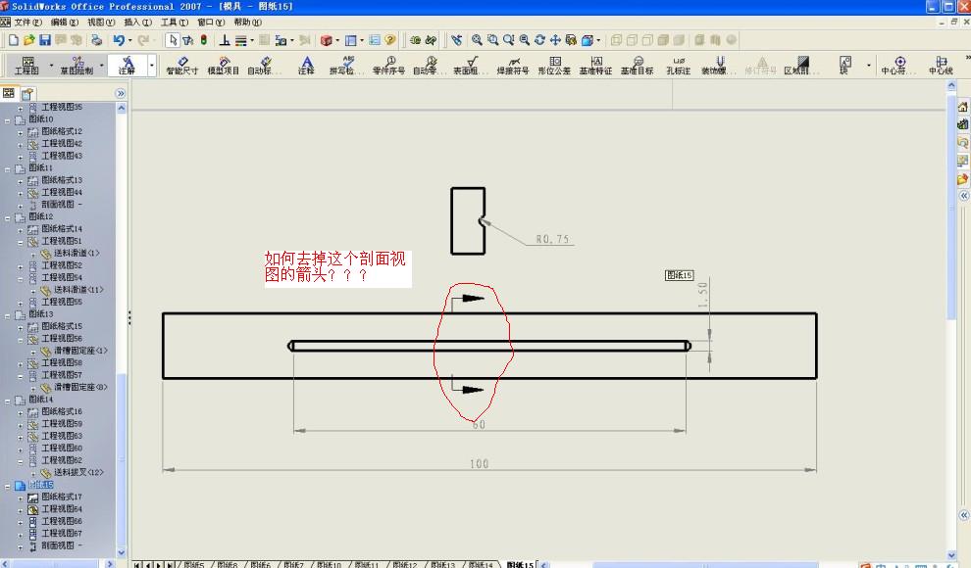Click the R0.75 radius dimension text

(552, 239)
